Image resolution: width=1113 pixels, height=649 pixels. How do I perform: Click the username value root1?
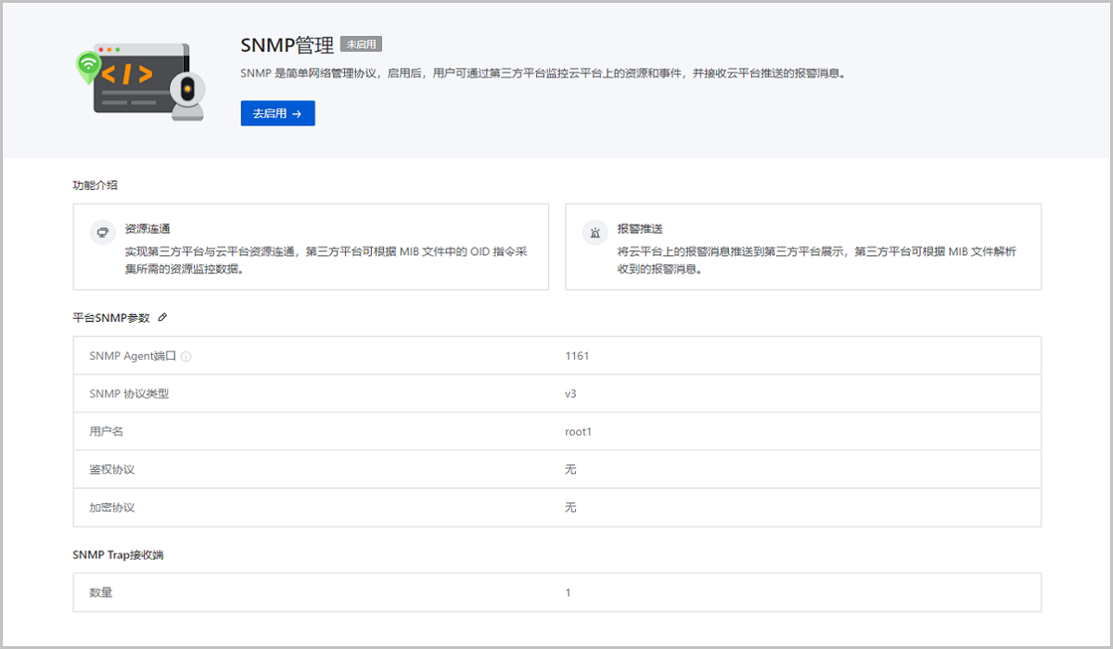[x=578, y=432]
